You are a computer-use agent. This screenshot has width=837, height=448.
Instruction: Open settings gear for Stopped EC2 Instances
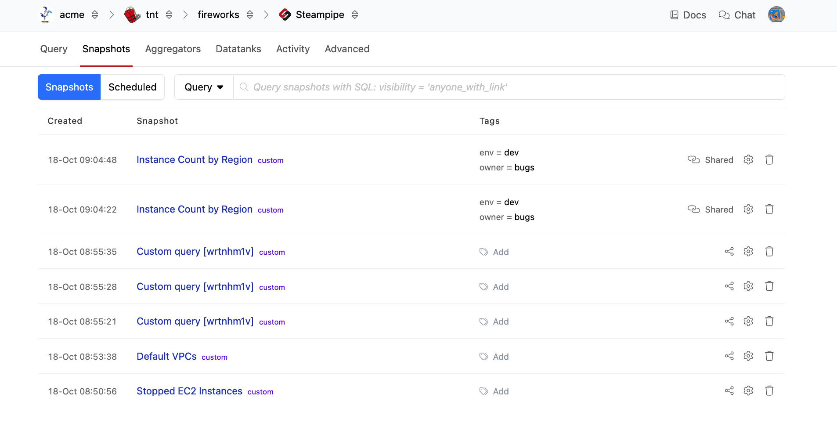[x=748, y=391]
